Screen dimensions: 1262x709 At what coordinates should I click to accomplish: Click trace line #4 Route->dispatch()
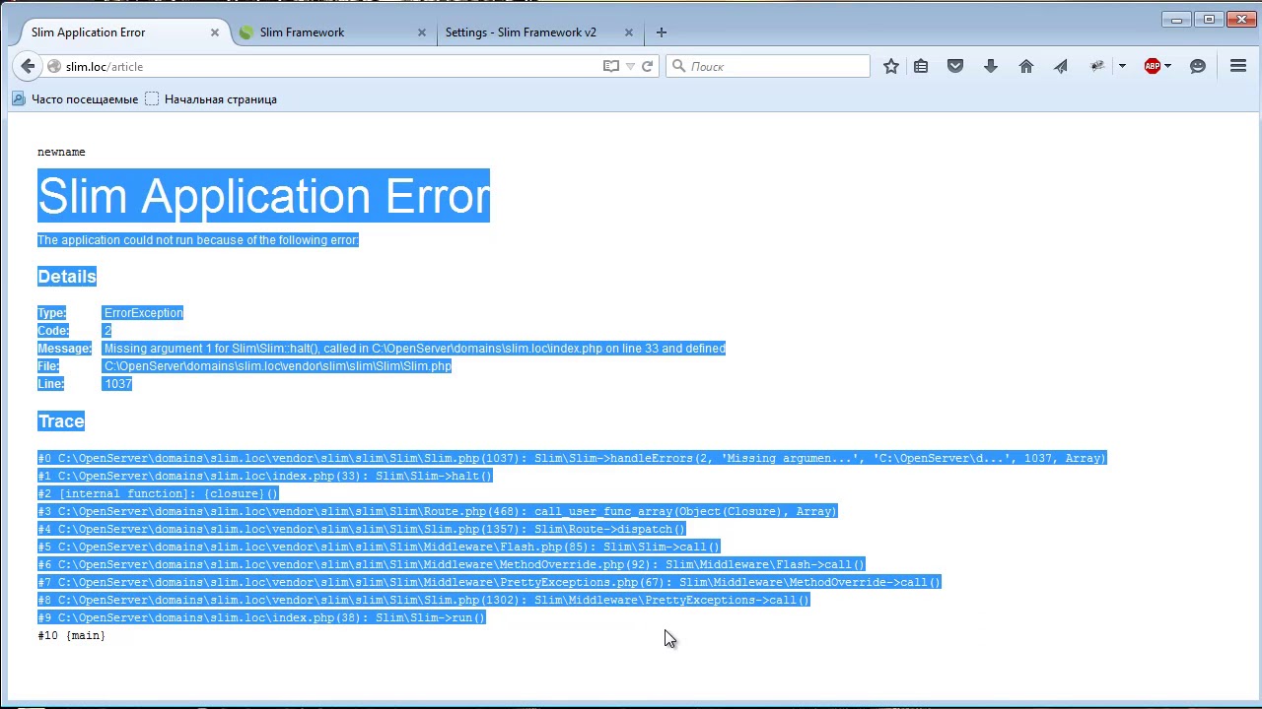361,529
